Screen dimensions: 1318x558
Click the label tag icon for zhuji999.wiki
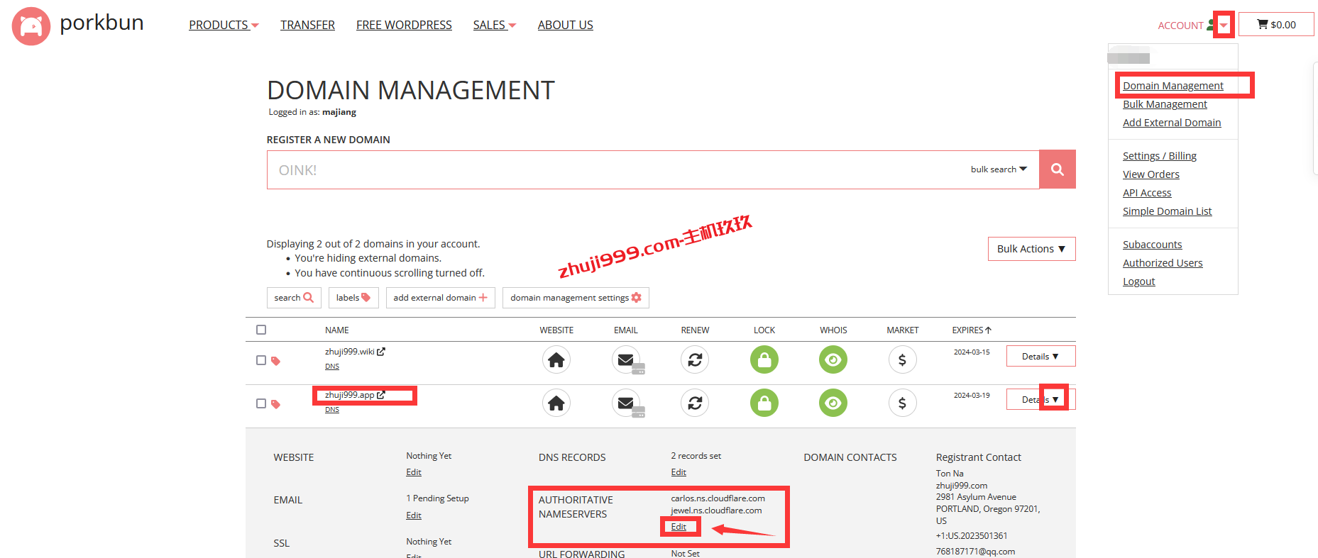click(x=275, y=361)
